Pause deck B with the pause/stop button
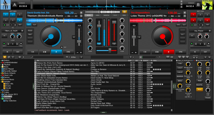Viewport: 214px width, 115px height. coord(157,52)
